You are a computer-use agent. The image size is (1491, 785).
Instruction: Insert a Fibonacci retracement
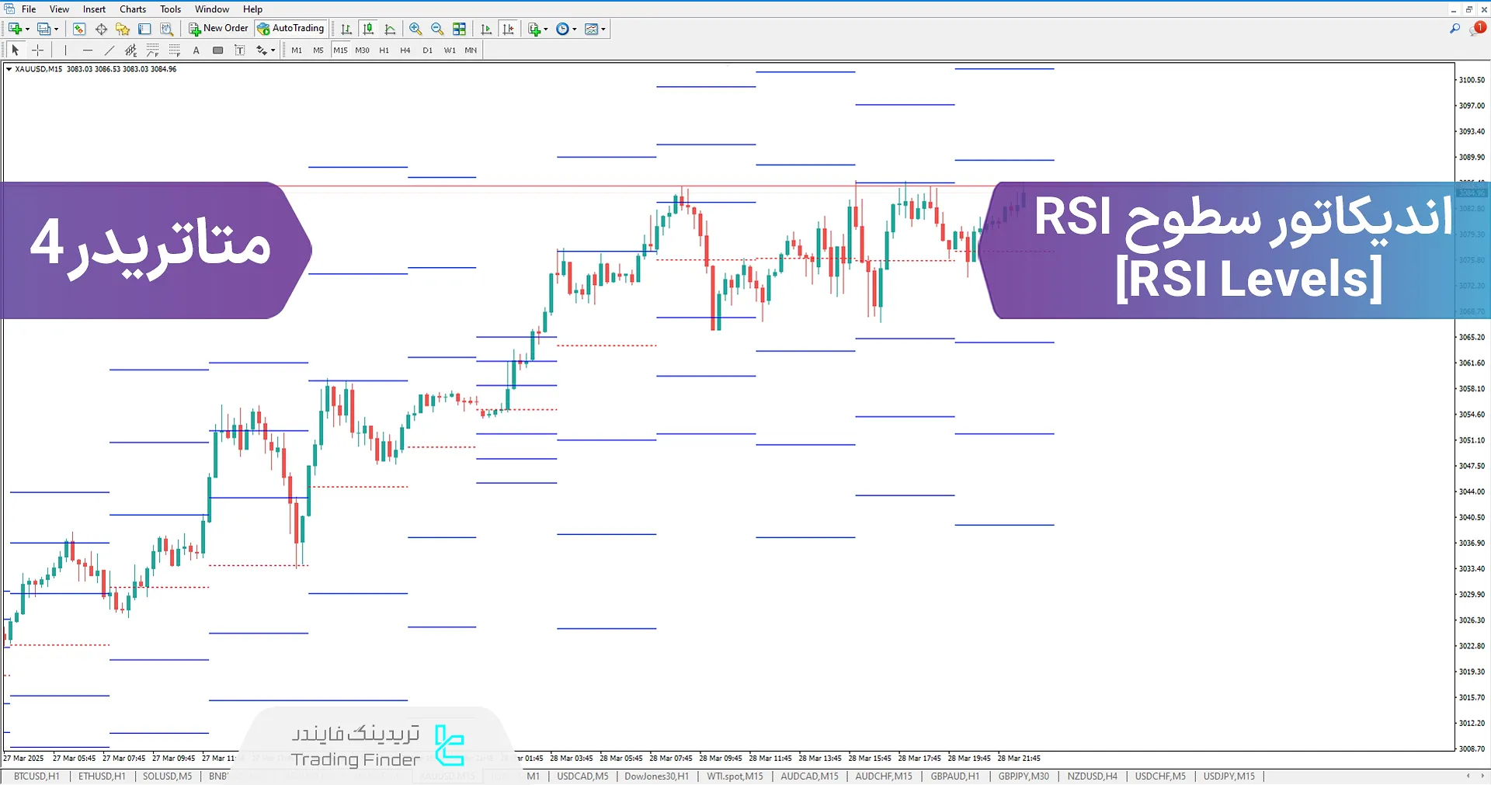(x=152, y=50)
